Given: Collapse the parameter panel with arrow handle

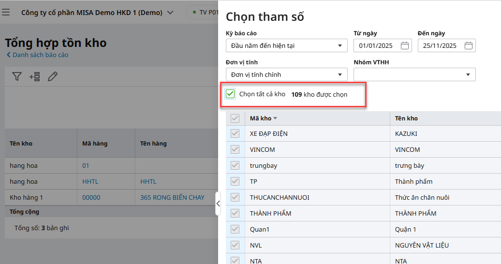Looking at the screenshot, I should 218,204.
